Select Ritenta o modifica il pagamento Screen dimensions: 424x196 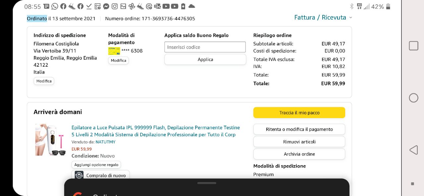click(x=299, y=129)
